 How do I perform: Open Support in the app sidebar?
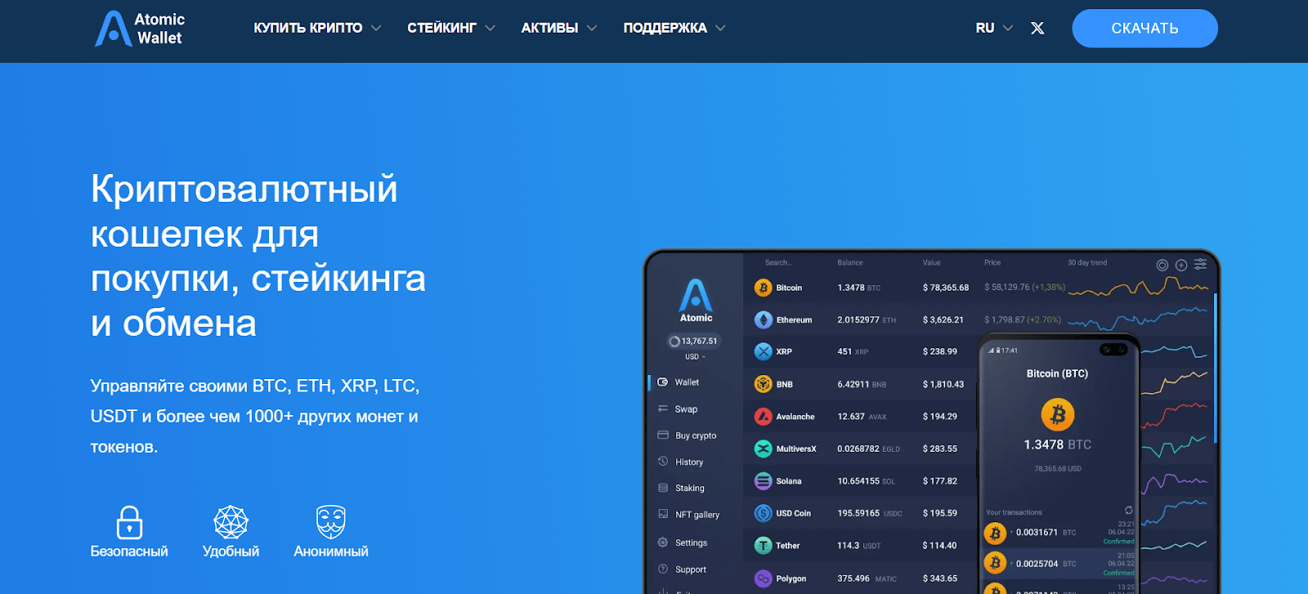point(682,569)
